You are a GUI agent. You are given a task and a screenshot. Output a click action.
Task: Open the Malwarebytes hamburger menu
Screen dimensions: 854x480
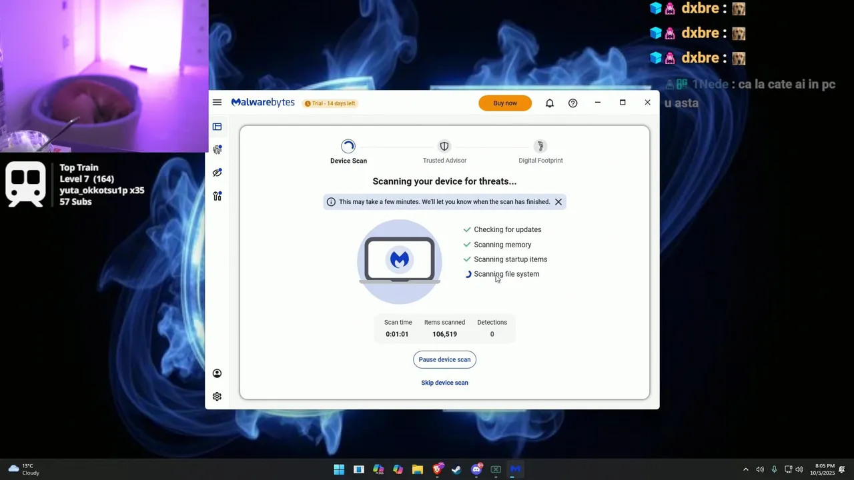click(217, 103)
